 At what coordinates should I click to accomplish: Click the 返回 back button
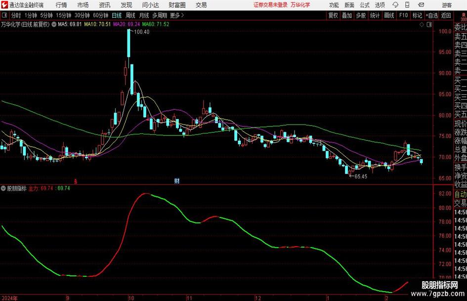446,15
